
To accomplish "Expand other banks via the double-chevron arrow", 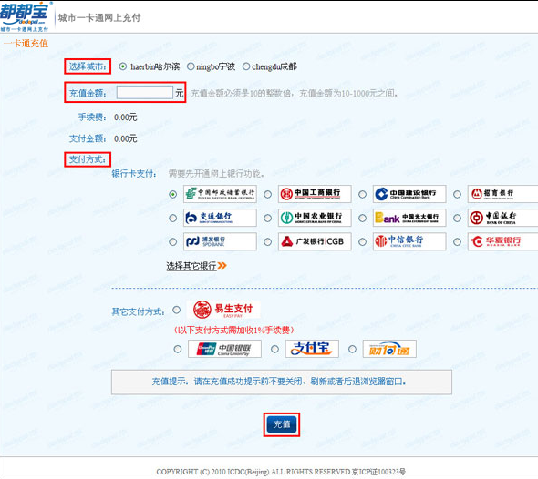I will [222, 266].
